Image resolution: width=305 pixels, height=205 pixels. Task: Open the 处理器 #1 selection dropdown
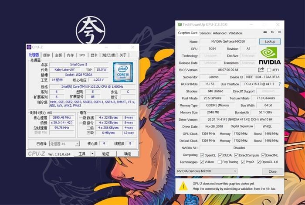pos(64,143)
